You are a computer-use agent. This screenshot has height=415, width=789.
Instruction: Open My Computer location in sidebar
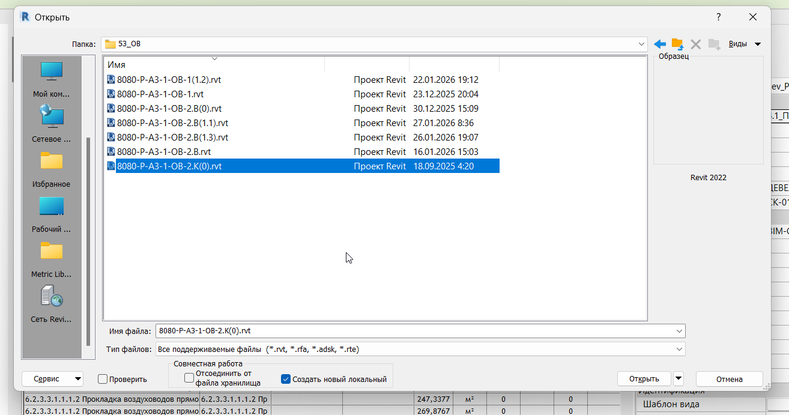click(x=52, y=80)
